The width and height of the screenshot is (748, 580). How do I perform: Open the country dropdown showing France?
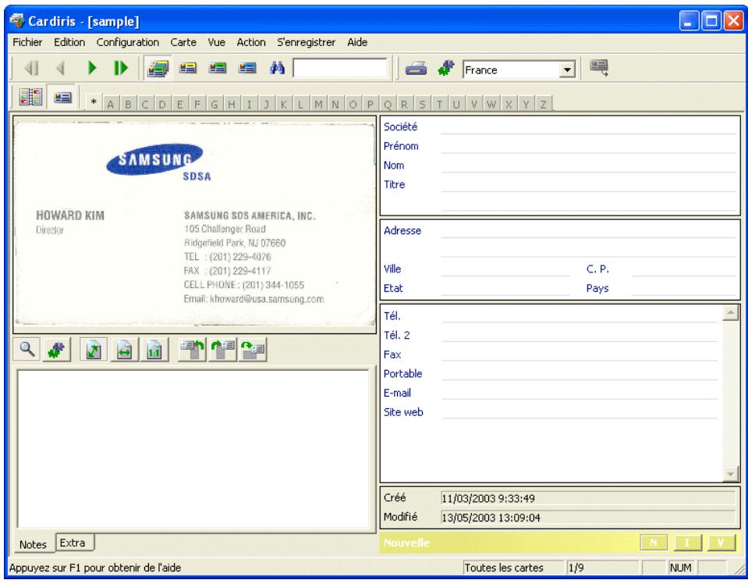(567, 70)
